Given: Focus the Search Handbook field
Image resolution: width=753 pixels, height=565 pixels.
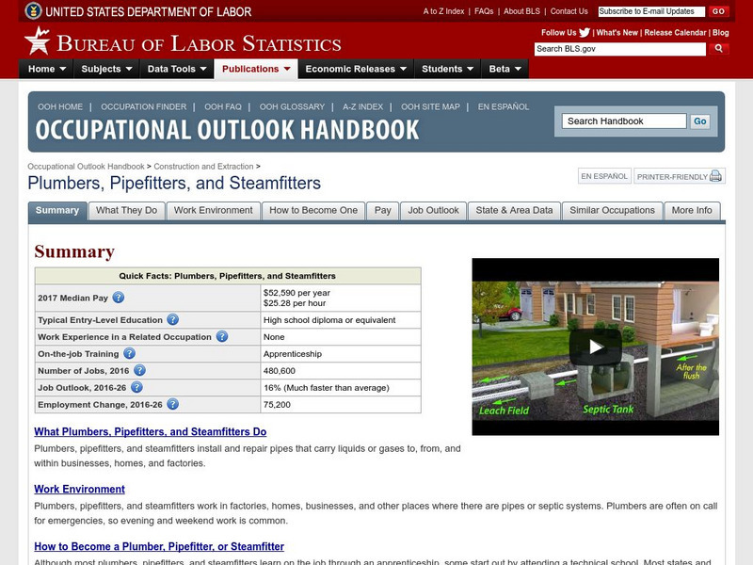Looking at the screenshot, I should point(624,121).
